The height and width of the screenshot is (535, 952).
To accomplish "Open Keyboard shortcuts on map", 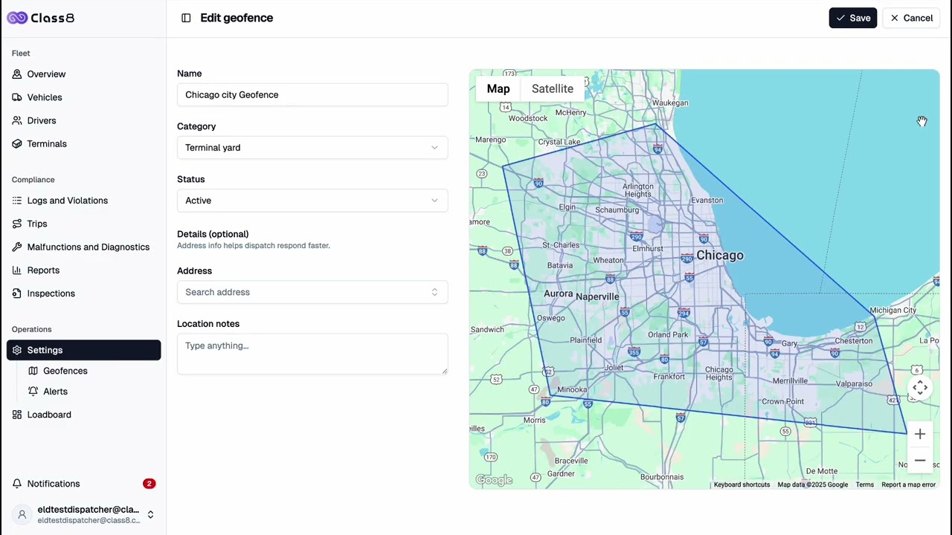I will [x=742, y=484].
